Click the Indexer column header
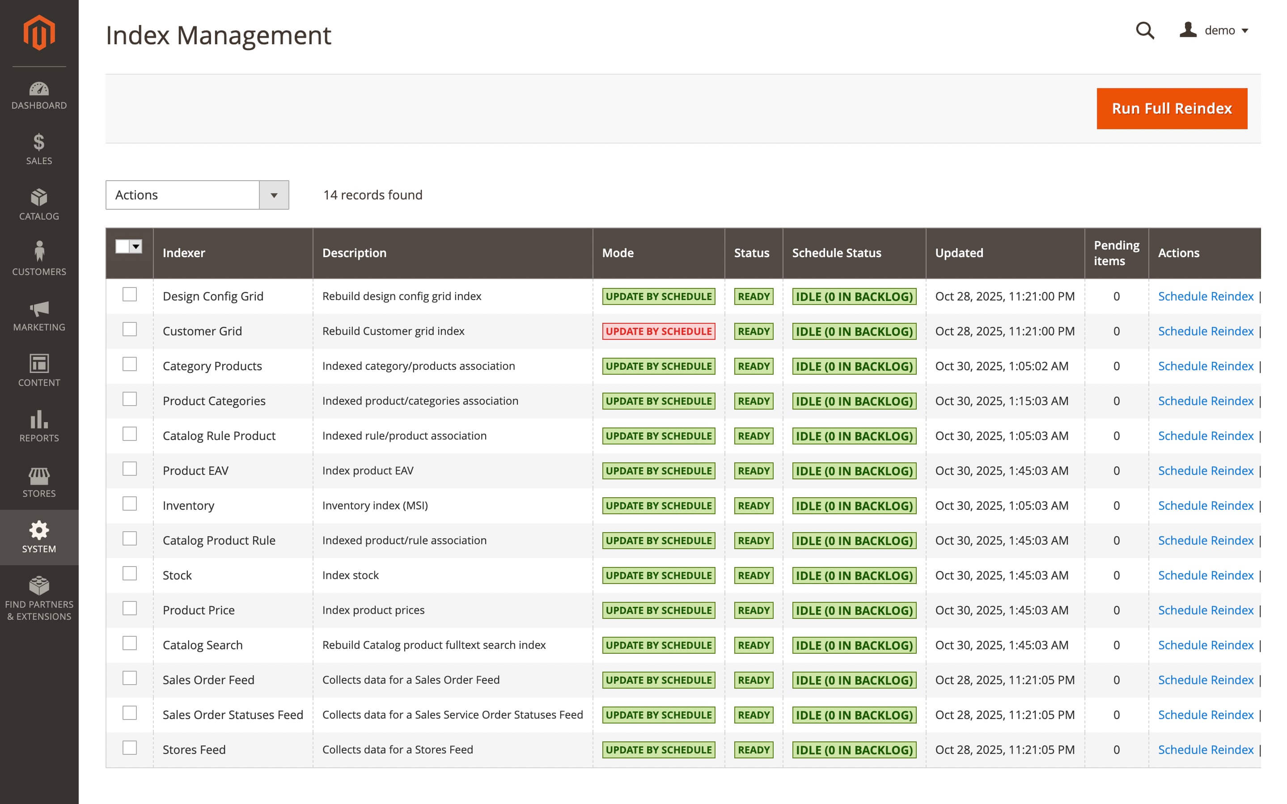Viewport: 1287px width, 804px height. point(184,253)
